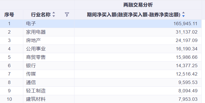The height and width of the screenshot is (103, 205).
Task: Select the 公用事业 industry name
Action: click(x=36, y=49)
